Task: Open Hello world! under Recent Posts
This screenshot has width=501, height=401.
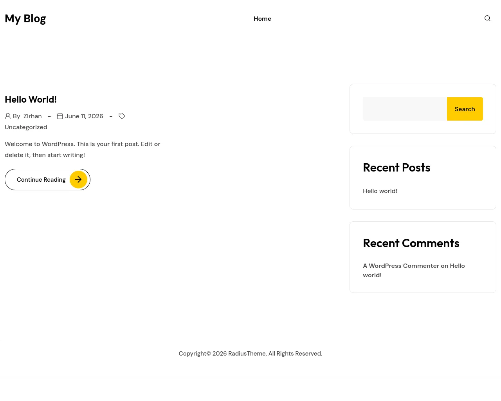Action: (x=380, y=191)
